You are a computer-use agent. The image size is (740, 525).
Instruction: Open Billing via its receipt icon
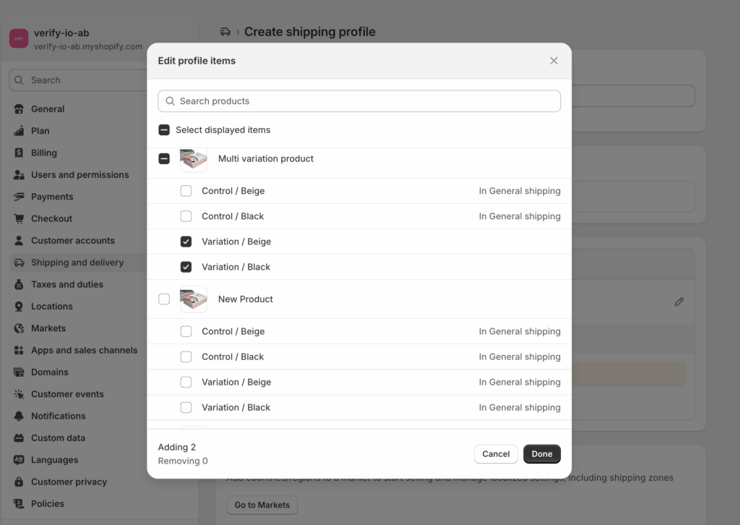tap(19, 153)
